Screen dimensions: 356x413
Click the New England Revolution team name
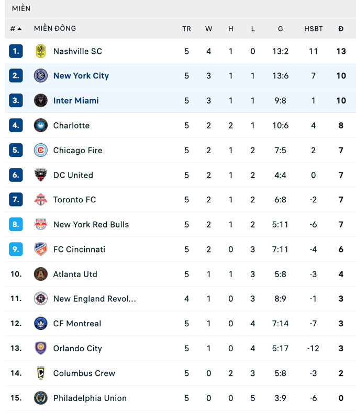point(94,299)
